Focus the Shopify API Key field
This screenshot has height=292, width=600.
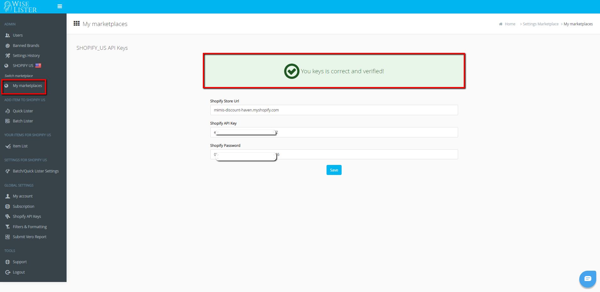[x=334, y=132]
